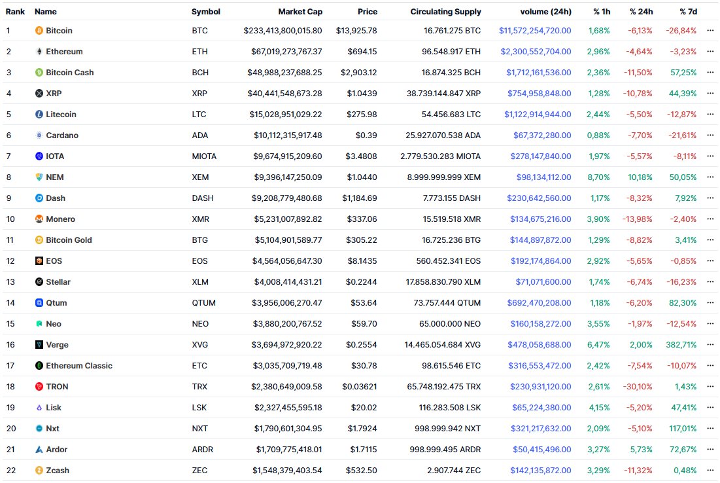Viewport: 720px width, 483px height.
Task: Open Litecoin volume link $1,122,914,944.00
Action: click(x=538, y=114)
